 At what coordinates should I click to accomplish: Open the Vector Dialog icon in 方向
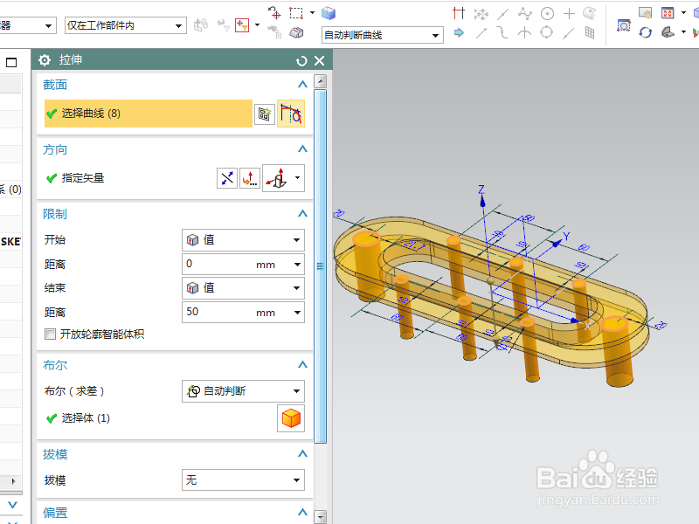click(250, 179)
